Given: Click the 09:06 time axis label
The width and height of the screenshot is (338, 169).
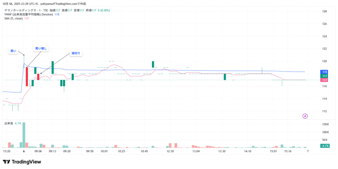Looking at the screenshot, I should (x=38, y=151).
